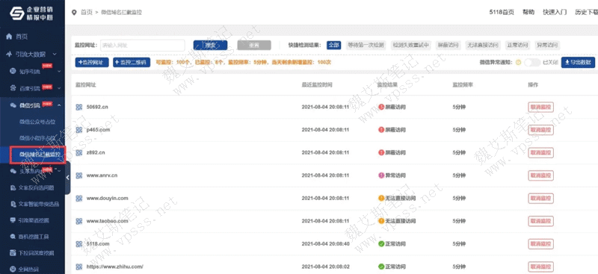Screen dimensions: 598x274
Task: Click green status icon in 5118.com row
Action: [381, 244]
